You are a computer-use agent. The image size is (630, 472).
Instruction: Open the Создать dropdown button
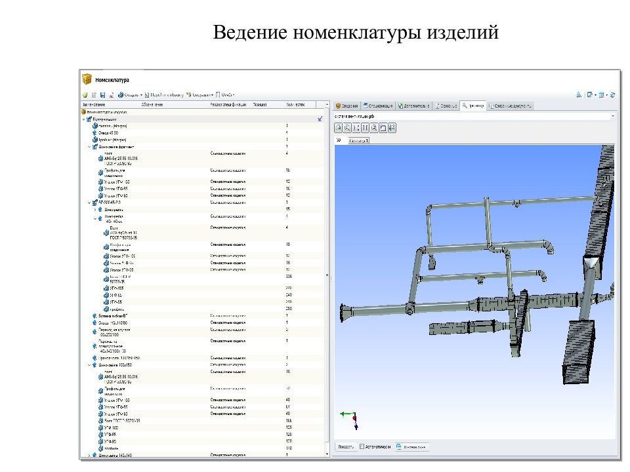tap(130, 94)
